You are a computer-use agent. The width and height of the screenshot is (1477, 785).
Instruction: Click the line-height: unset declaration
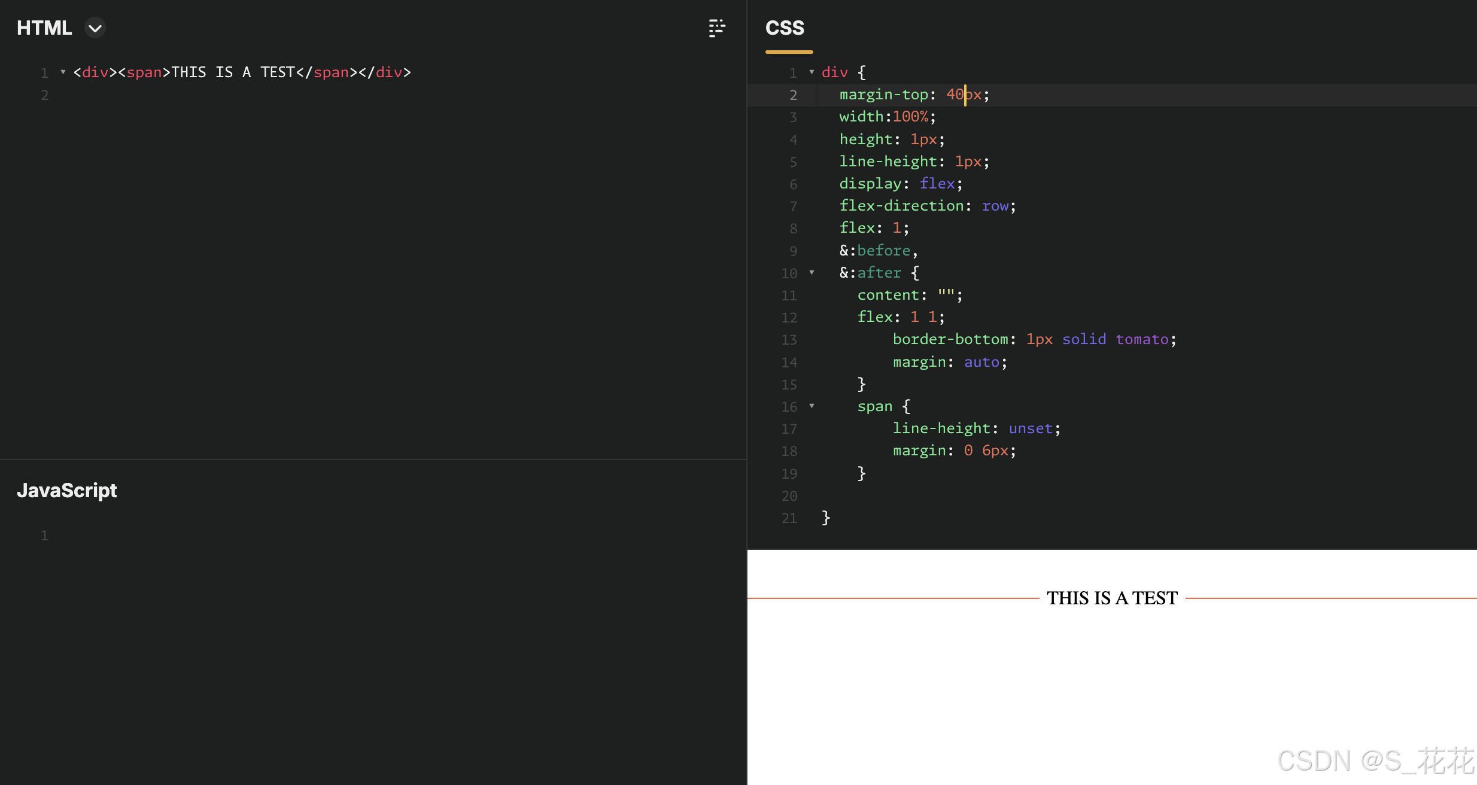[x=977, y=428]
